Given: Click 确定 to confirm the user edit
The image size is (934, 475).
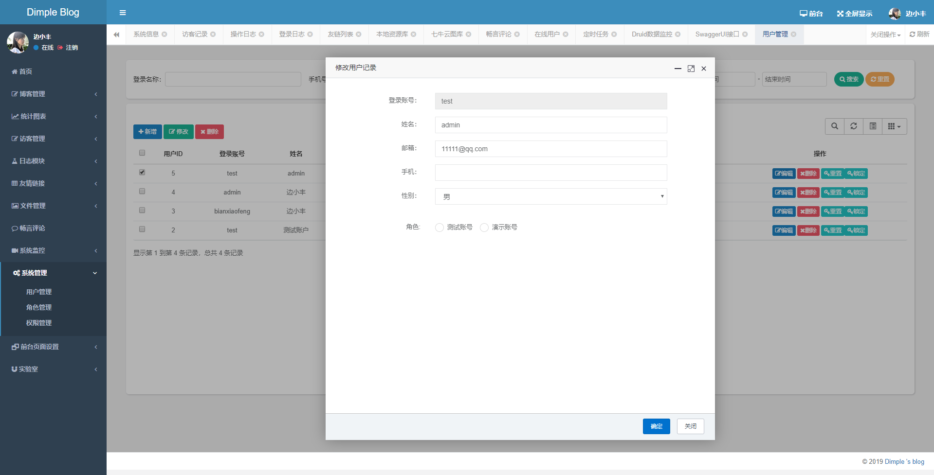Looking at the screenshot, I should click(x=657, y=426).
